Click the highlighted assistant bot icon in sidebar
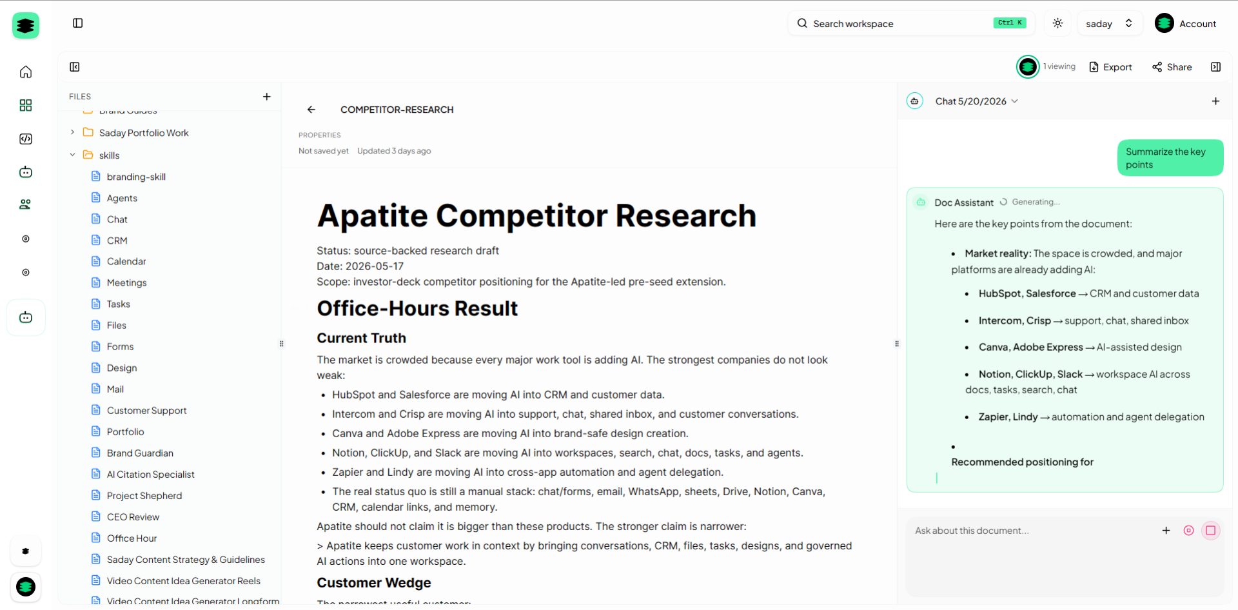This screenshot has width=1238, height=610. tap(26, 317)
